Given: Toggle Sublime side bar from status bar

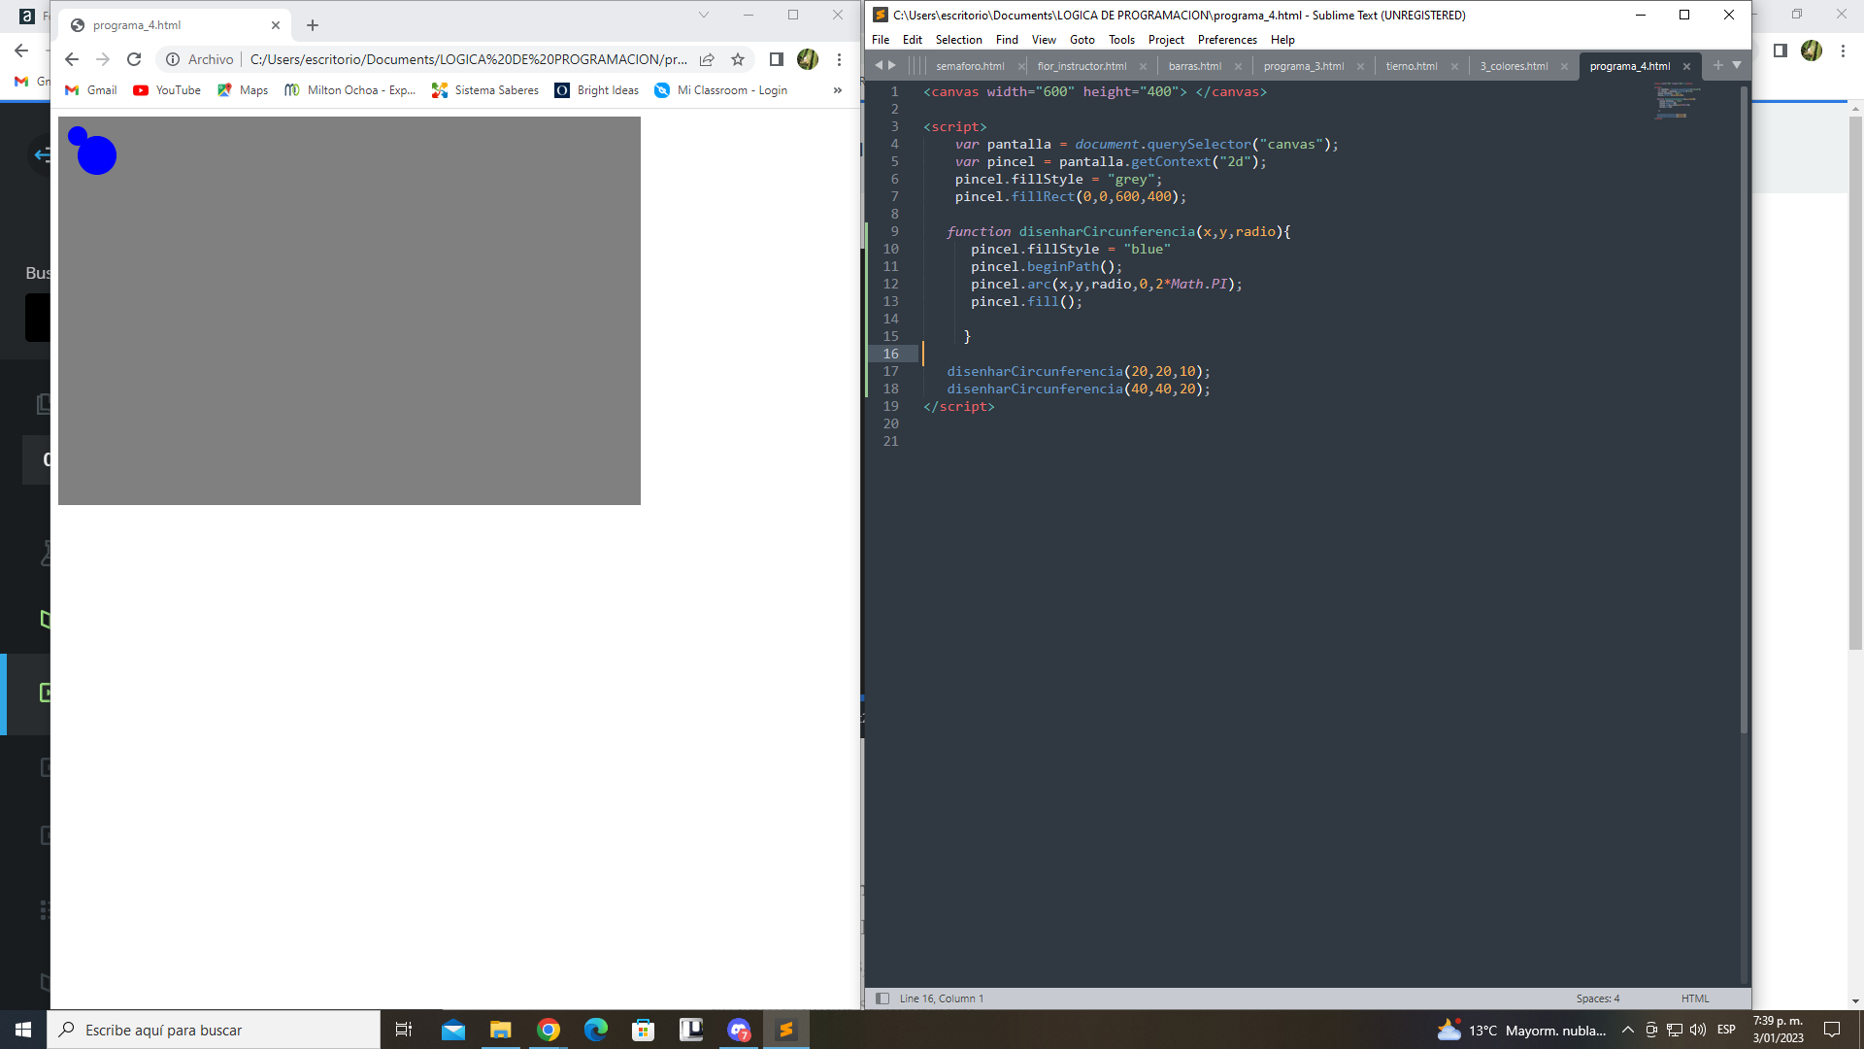Looking at the screenshot, I should pyautogui.click(x=882, y=998).
